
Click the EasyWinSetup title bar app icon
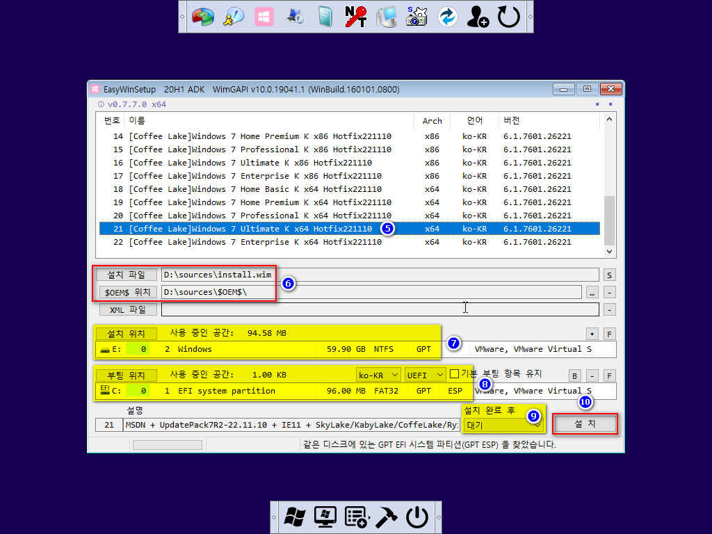[x=95, y=89]
